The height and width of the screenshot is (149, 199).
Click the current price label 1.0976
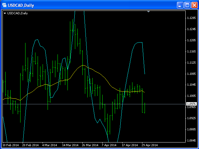coord(191,104)
